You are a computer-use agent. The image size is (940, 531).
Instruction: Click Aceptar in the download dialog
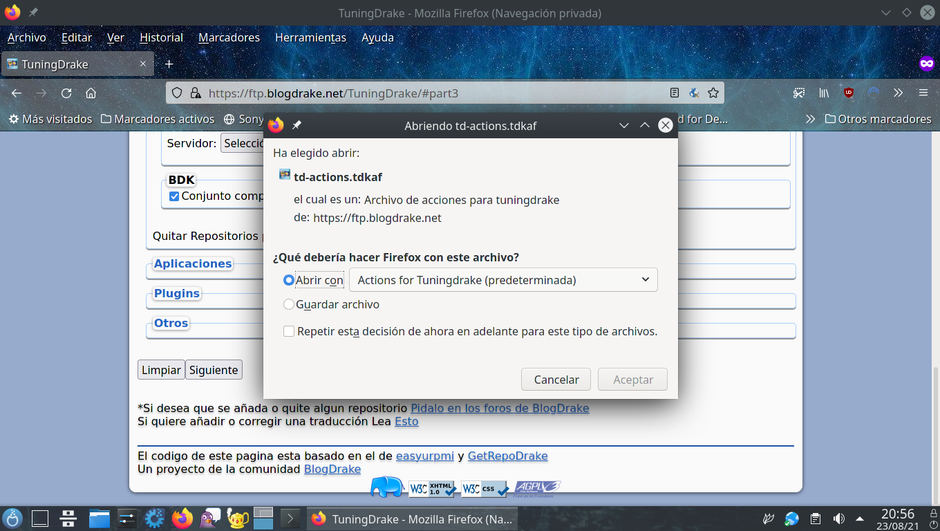(633, 380)
